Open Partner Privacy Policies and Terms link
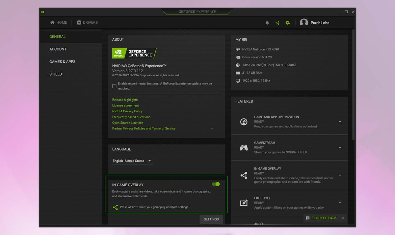 click(x=144, y=129)
